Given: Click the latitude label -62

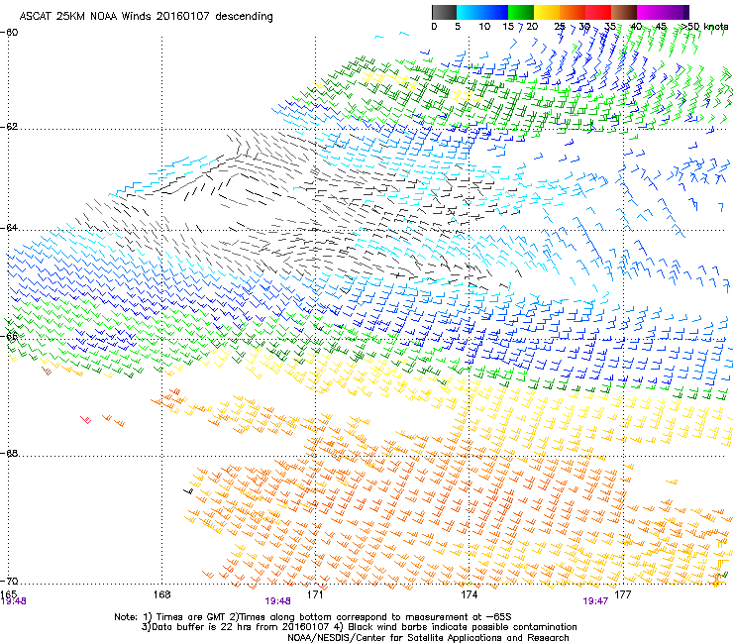Looking at the screenshot, I should [9, 126].
